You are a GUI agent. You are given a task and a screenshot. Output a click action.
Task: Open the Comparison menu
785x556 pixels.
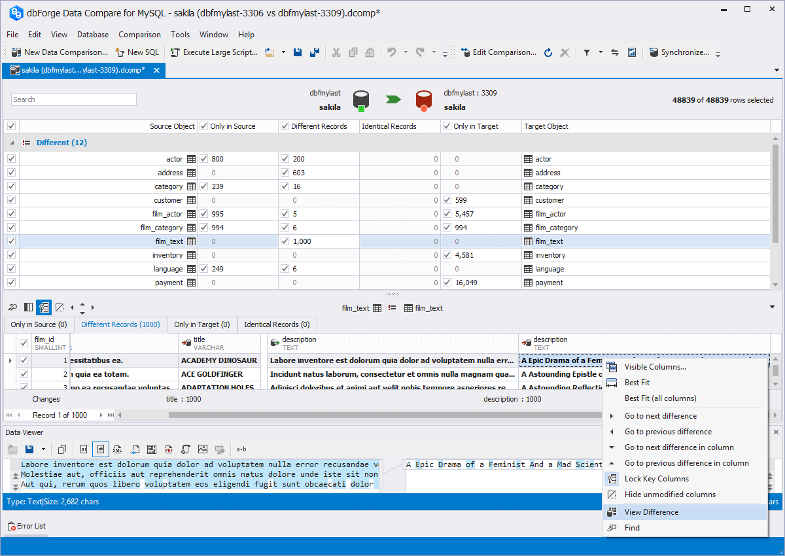(139, 35)
